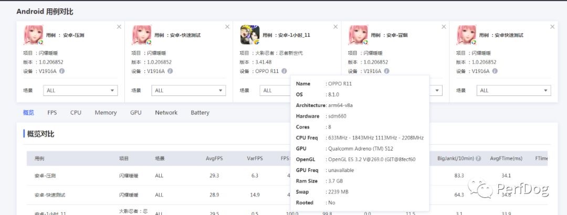
Task: Open scene dropdown in 安卓-压测 card
Action: click(x=80, y=90)
